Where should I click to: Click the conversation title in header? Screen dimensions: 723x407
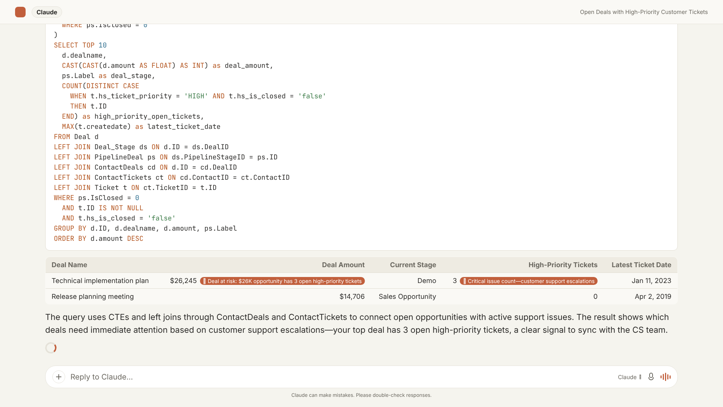[644, 12]
